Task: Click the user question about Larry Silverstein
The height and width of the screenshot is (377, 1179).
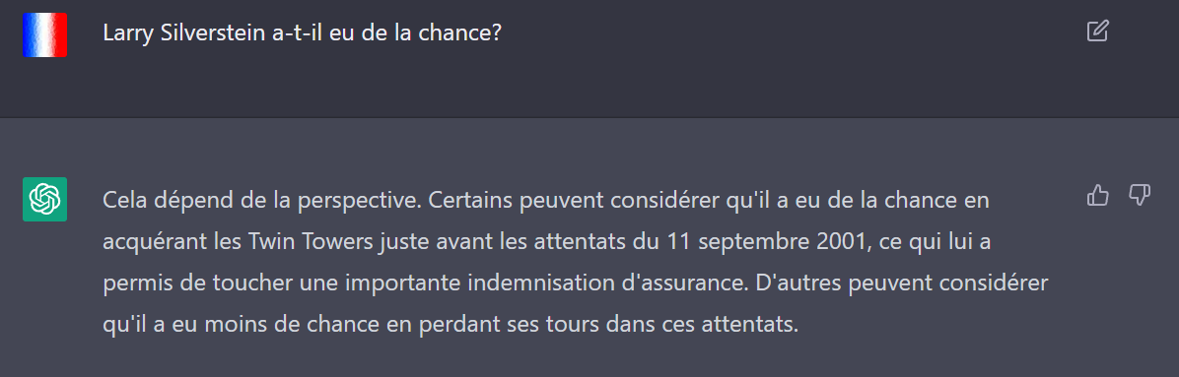Action: (302, 33)
